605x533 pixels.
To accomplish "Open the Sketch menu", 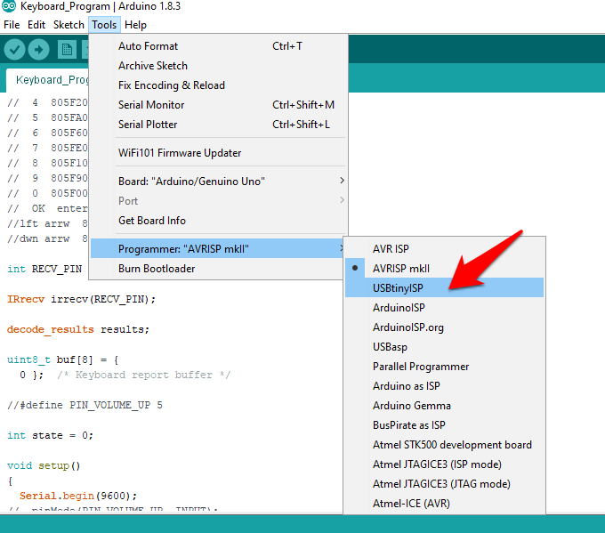I will [69, 25].
